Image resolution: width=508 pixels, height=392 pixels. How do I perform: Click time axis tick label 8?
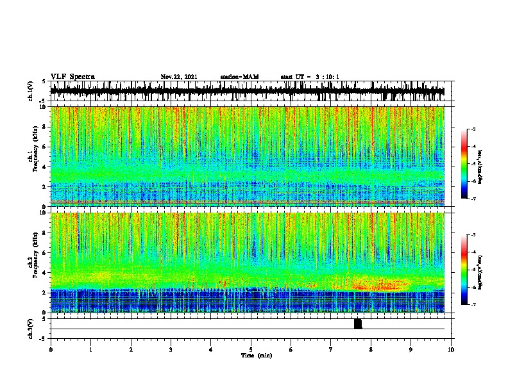coord(371,350)
